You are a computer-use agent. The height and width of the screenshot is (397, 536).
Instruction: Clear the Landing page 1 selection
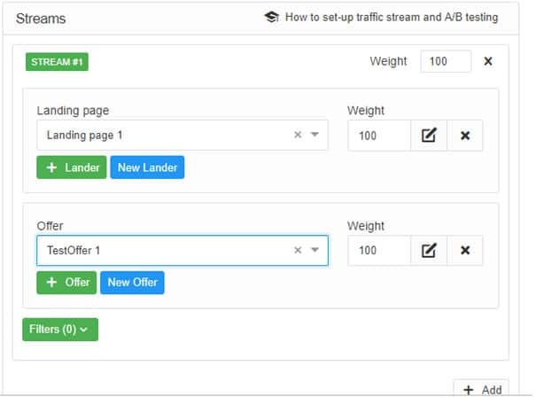[298, 136]
